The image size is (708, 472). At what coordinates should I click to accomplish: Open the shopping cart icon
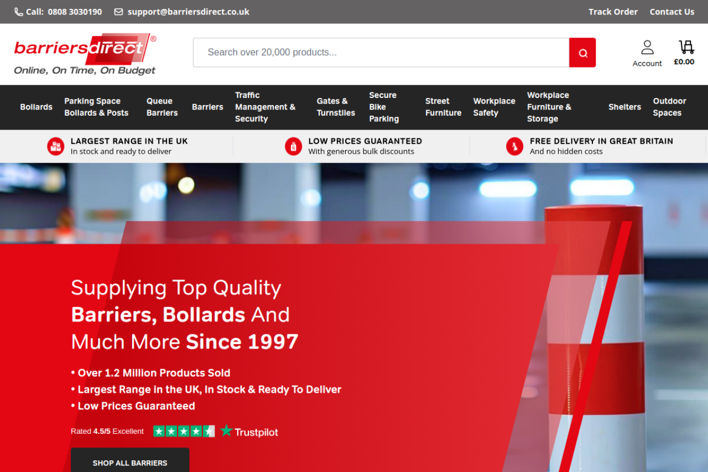point(686,47)
